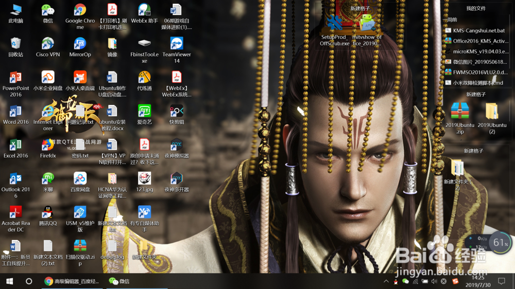Click FWMSO2016VLU2.0.d... file entry
The height and width of the screenshot is (289, 515).
(x=476, y=73)
